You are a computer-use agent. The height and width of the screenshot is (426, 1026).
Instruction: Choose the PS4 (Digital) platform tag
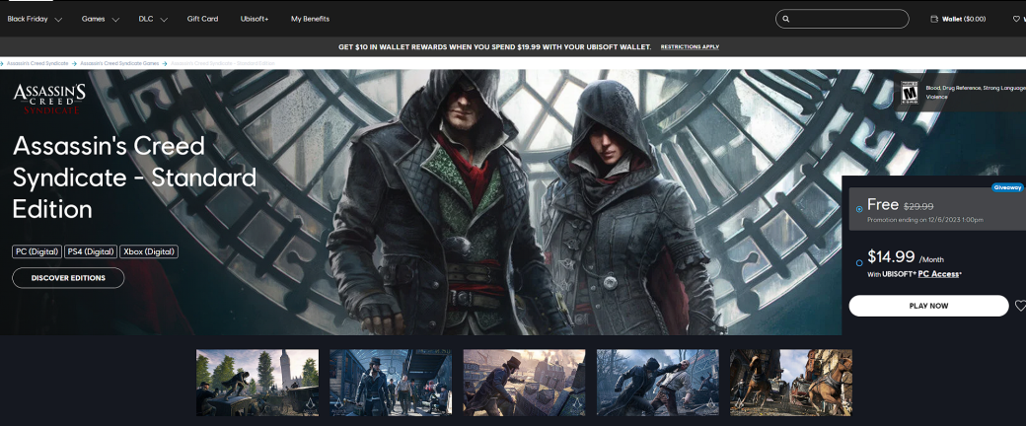[91, 251]
